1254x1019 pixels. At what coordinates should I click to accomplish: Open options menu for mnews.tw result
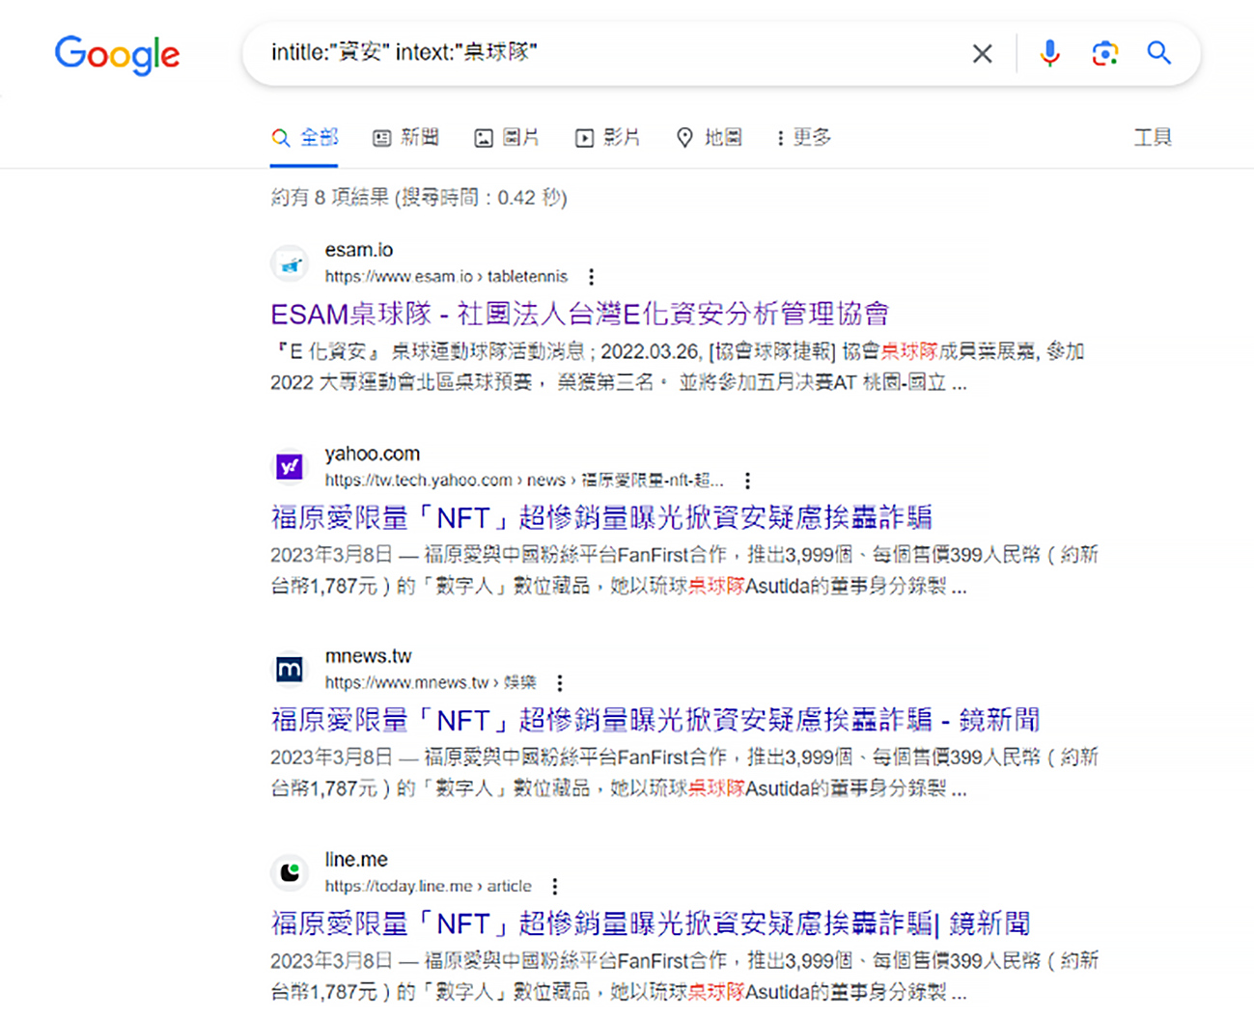click(560, 683)
